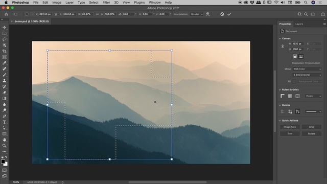327x184 pixels.
Task: Select the History Brush tool
Action: click(x=5, y=86)
